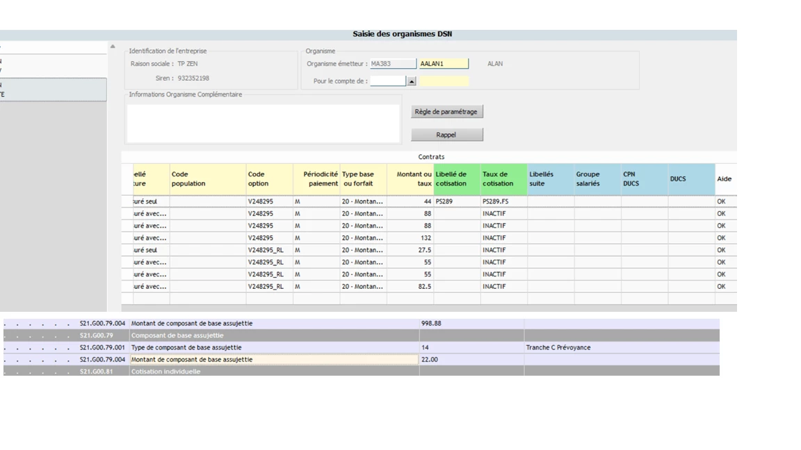Select the 'Tranche C Prévoyance' cell
Viewport: 801px width, 450px height.
pos(621,347)
